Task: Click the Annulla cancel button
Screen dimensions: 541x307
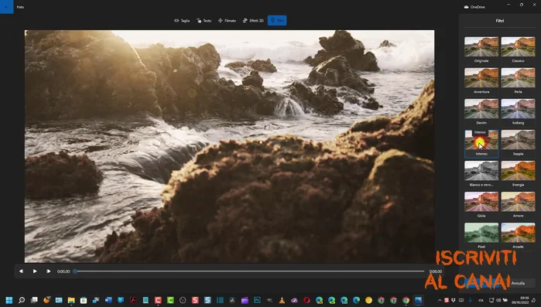Action: [x=518, y=283]
